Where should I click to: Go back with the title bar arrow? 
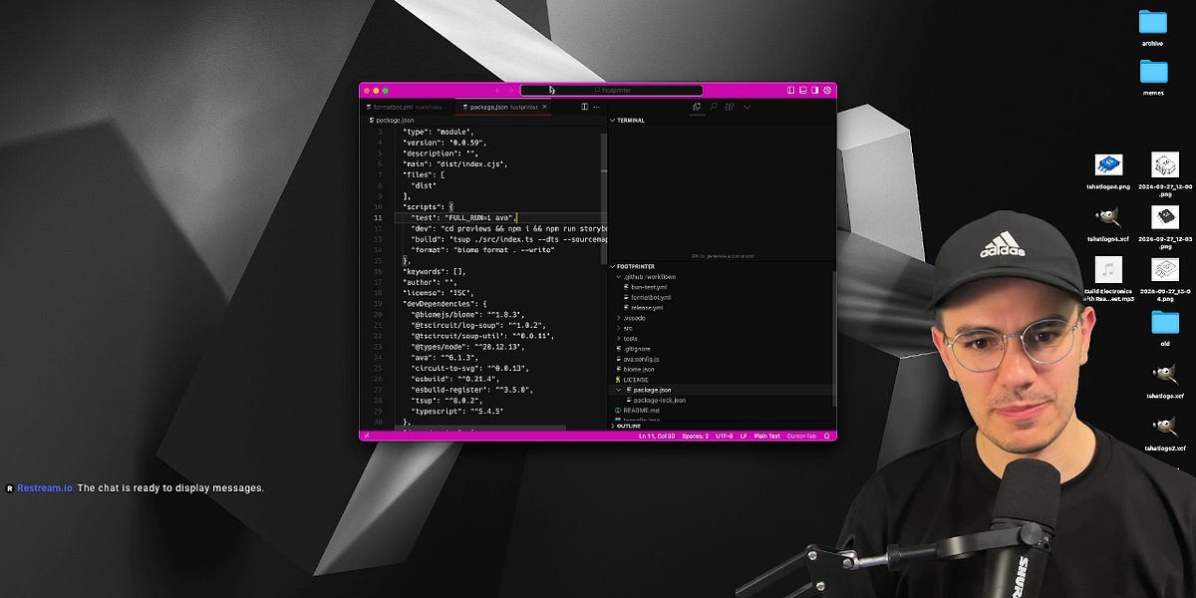497,91
